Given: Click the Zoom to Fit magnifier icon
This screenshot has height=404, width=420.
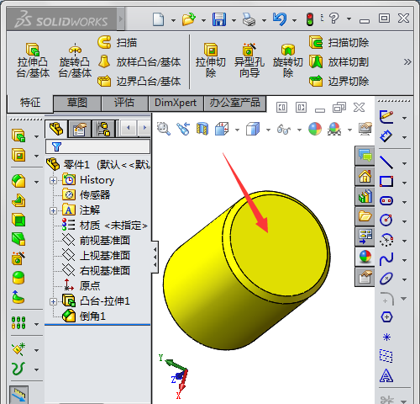Looking at the screenshot, I should coord(164,129).
